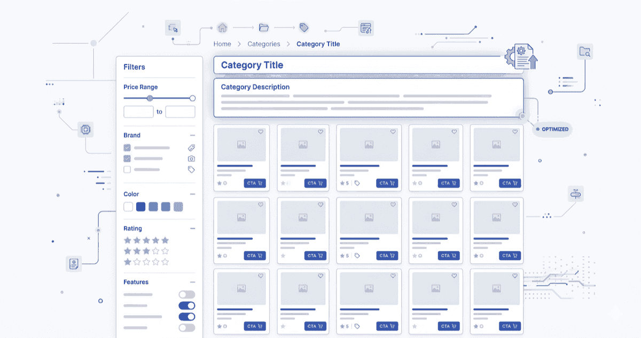Select the patterned color swatch
Viewport: 641px width, 338px height.
pos(178,207)
